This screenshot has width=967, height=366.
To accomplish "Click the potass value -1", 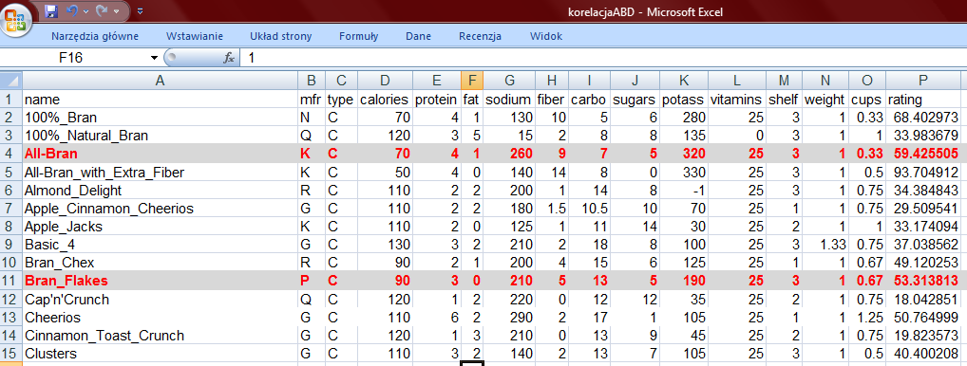I will pyautogui.click(x=683, y=190).
